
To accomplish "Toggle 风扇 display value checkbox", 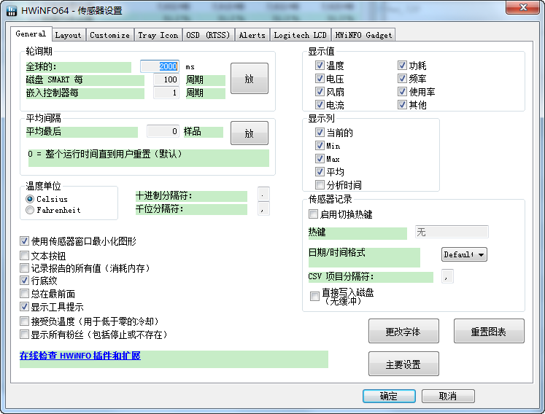I will coord(320,92).
